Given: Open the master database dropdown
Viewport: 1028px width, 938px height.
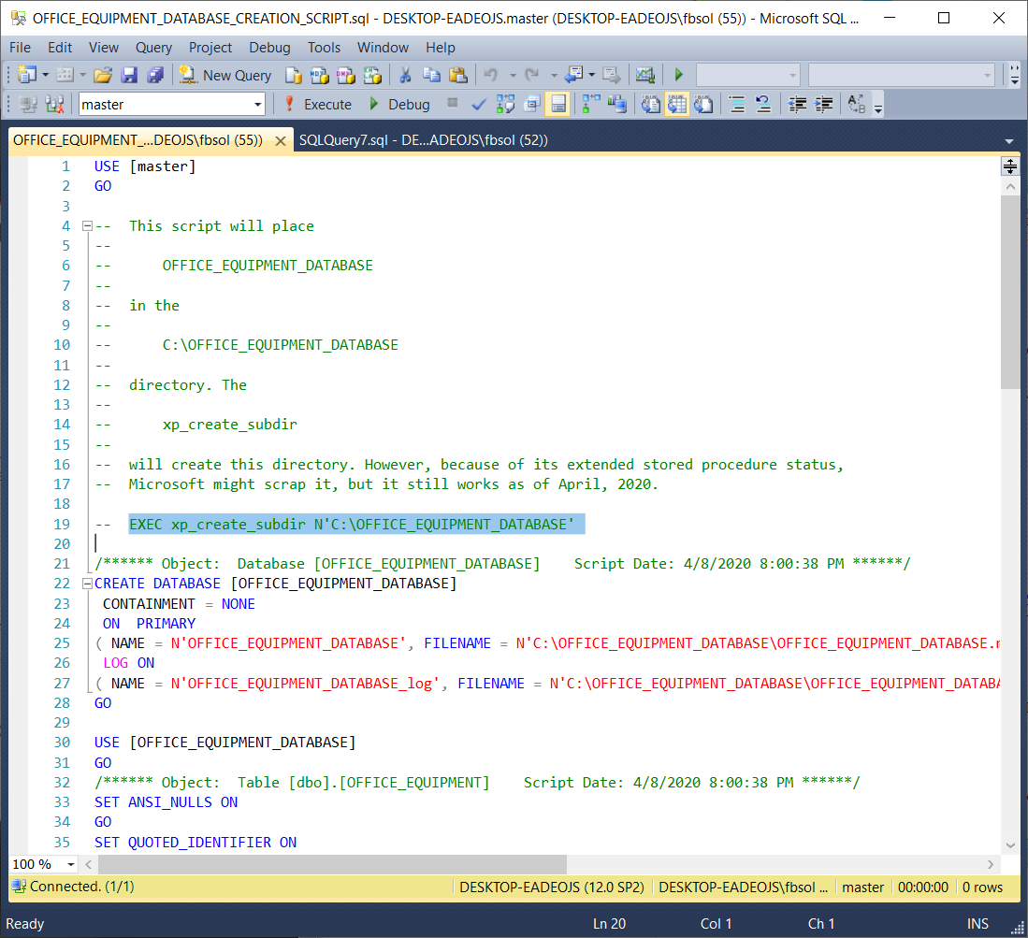Looking at the screenshot, I should 258,105.
